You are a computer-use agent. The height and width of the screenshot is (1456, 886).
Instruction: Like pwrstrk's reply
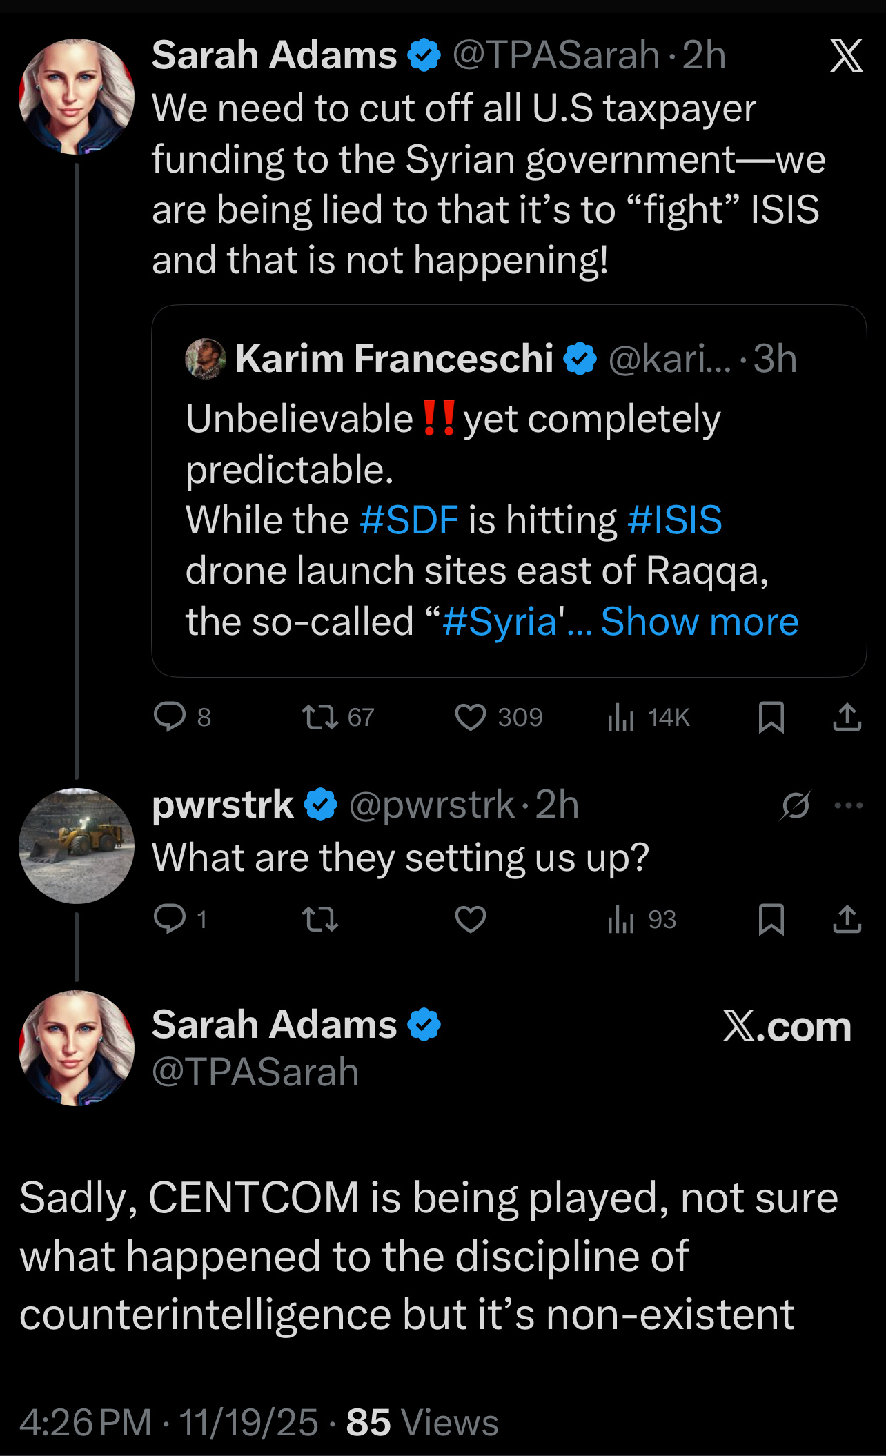coord(471,919)
